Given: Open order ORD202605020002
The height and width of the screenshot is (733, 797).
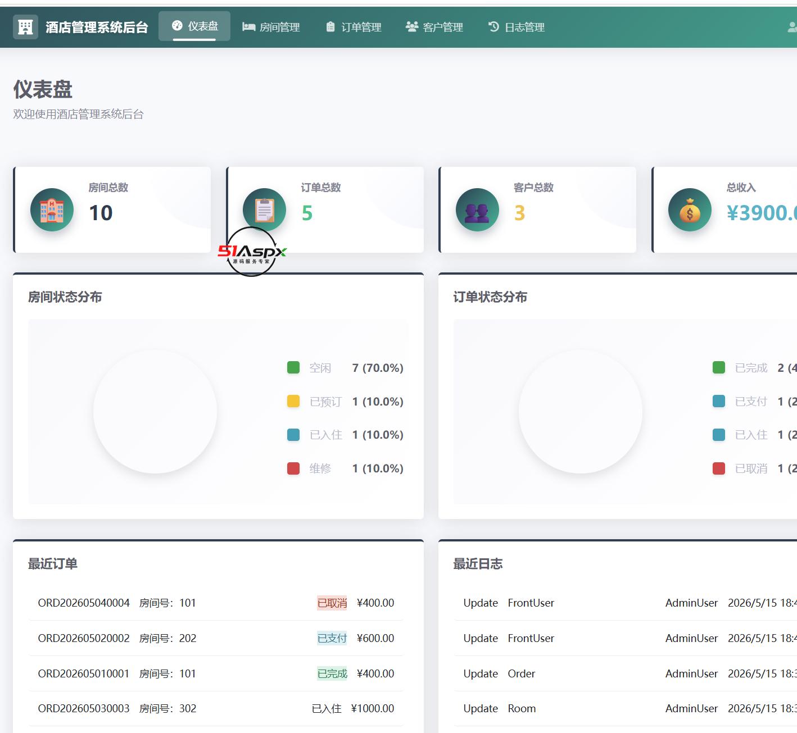Looking at the screenshot, I should click(x=84, y=638).
